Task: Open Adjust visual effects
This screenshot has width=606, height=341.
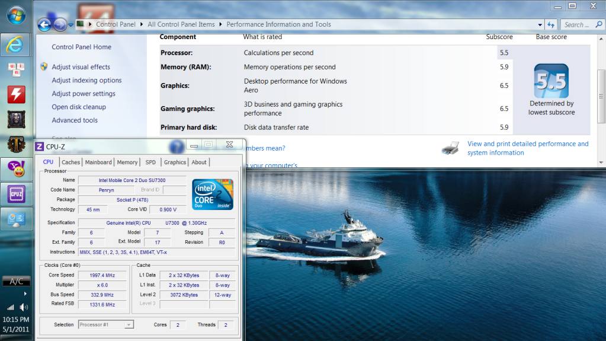Action: click(81, 67)
